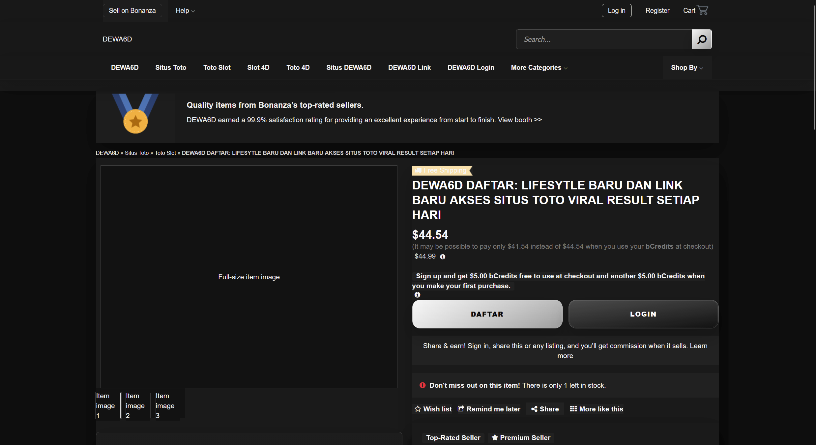Open the DEWA6D category menu item
816x445 pixels.
(125, 68)
